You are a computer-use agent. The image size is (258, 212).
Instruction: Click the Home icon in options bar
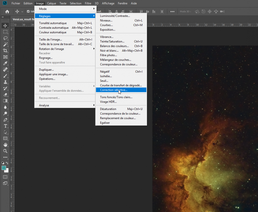tap(7, 12)
